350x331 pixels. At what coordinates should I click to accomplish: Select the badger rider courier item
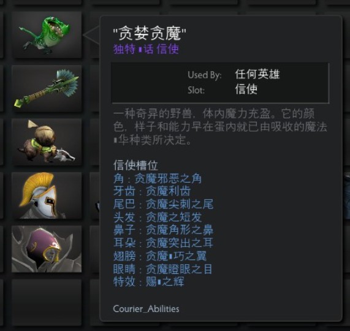coord(47,142)
